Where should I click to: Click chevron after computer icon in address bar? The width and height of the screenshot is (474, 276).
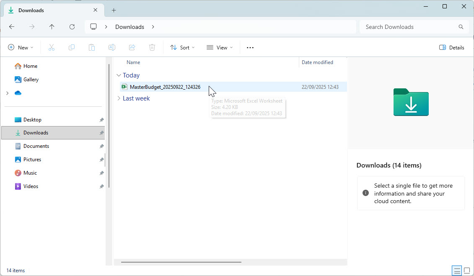click(106, 27)
